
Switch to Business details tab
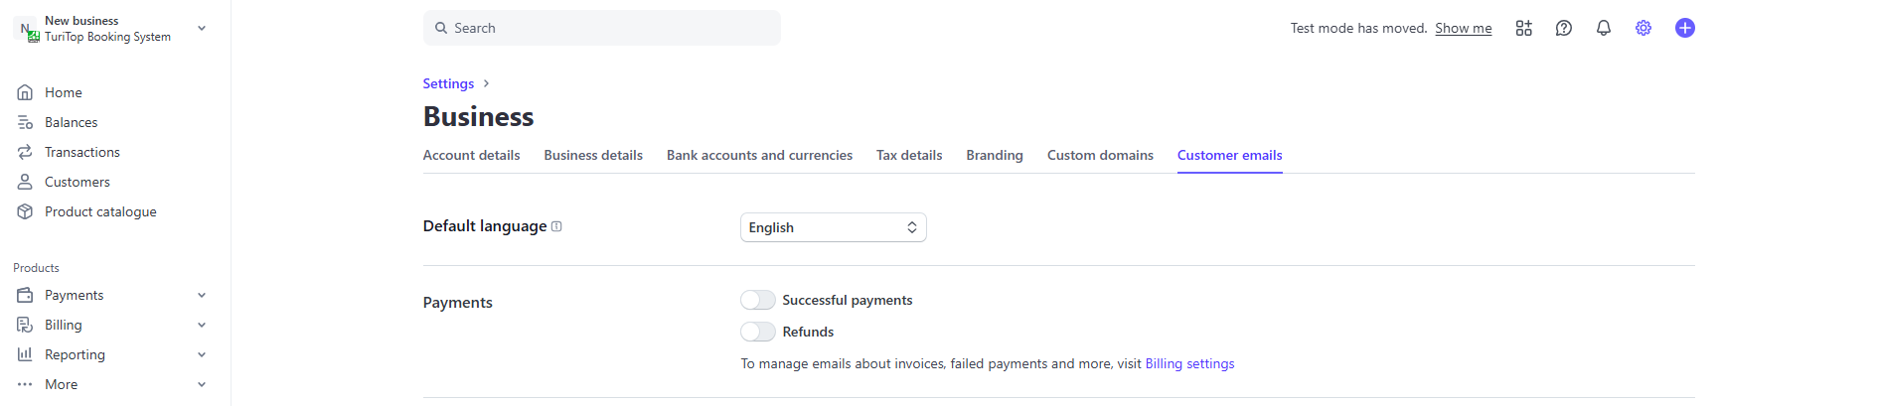click(x=593, y=155)
